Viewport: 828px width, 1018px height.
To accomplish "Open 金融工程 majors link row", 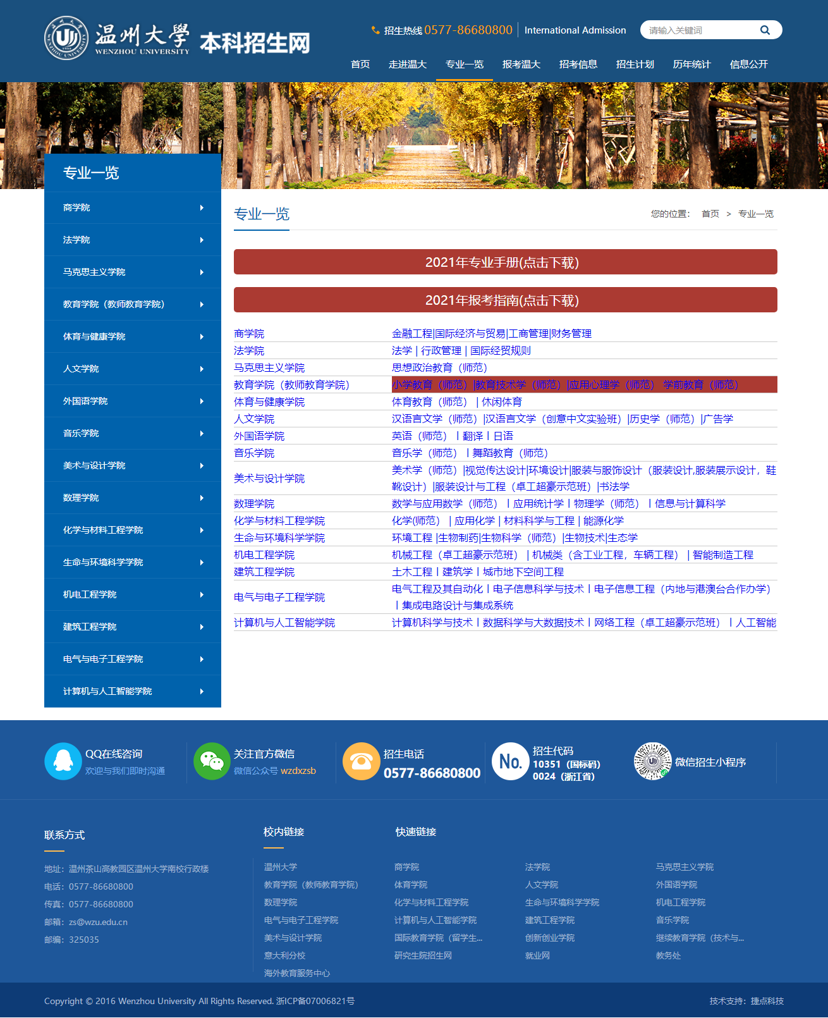I will point(492,333).
